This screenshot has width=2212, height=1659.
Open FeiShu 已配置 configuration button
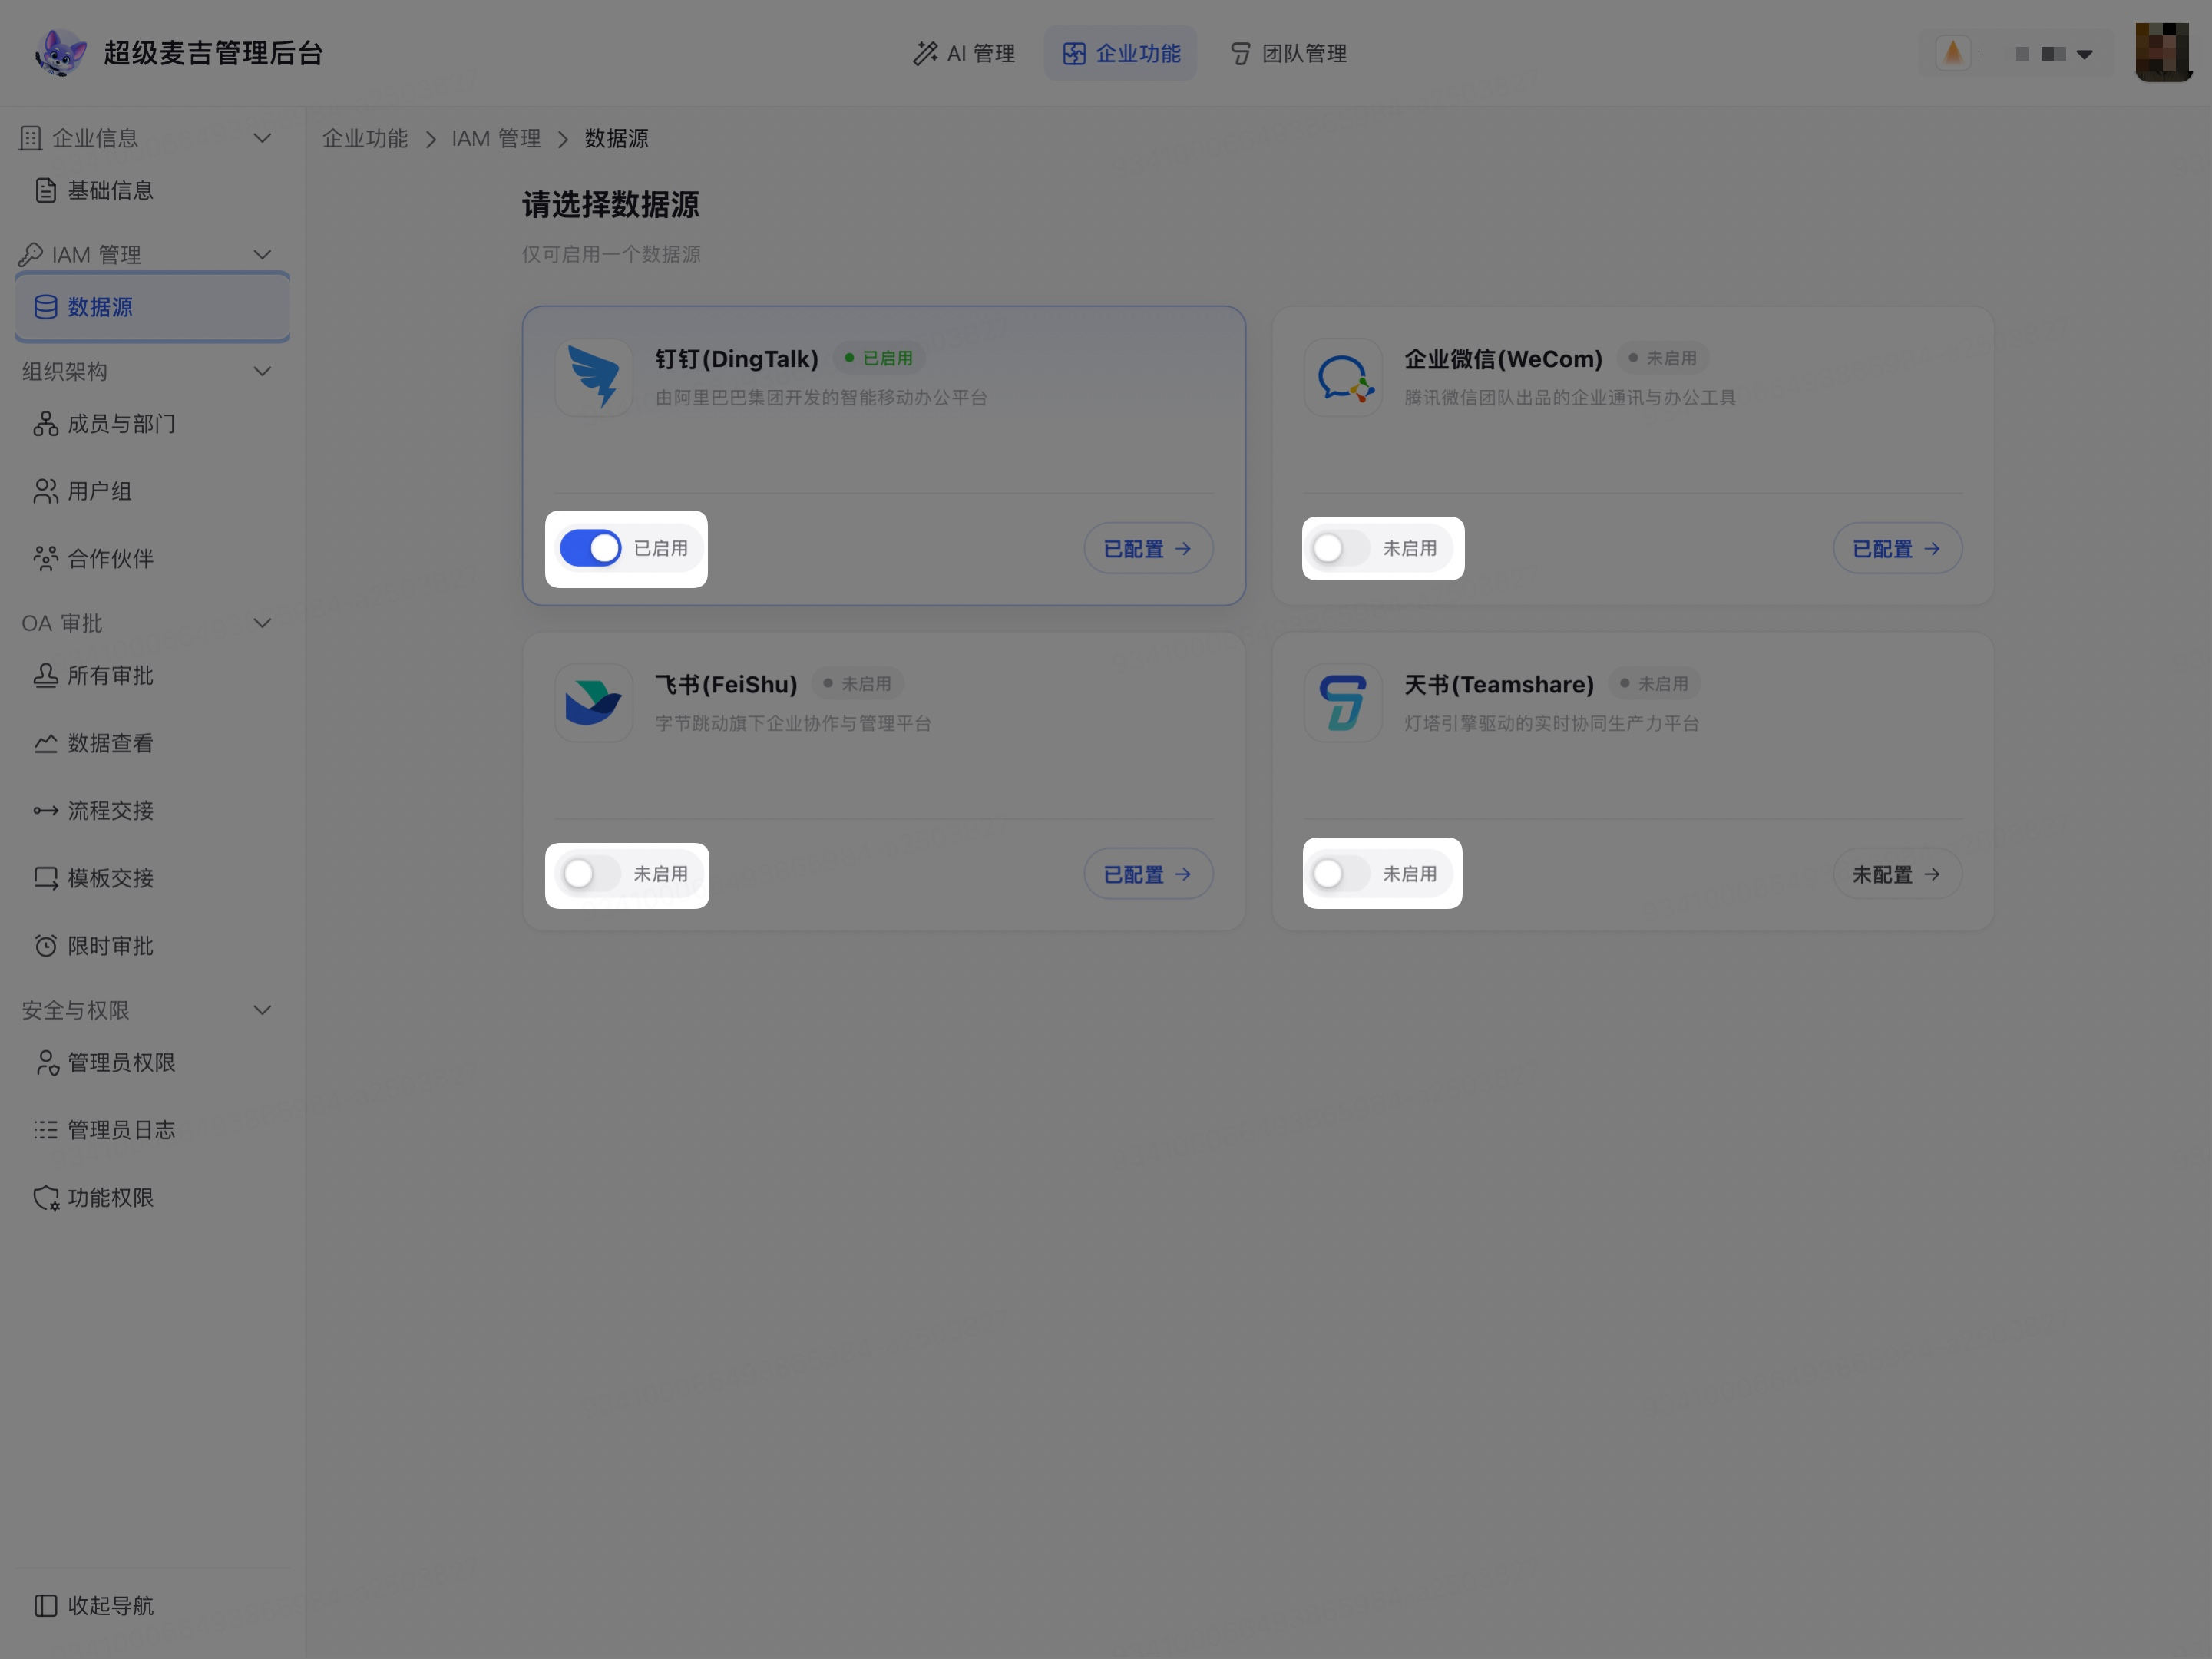tap(1148, 874)
